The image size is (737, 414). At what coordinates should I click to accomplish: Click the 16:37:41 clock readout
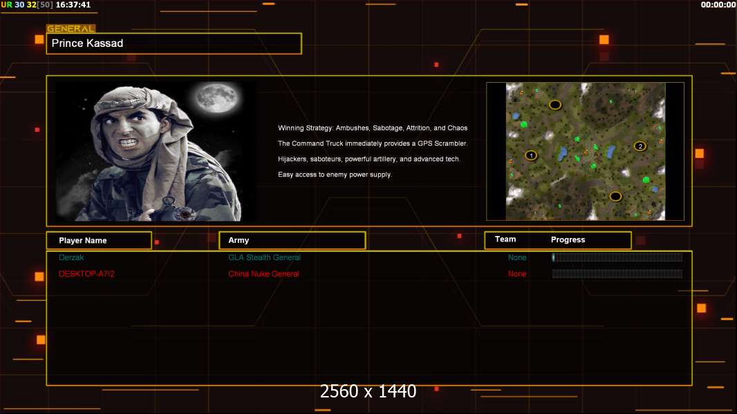click(x=73, y=5)
